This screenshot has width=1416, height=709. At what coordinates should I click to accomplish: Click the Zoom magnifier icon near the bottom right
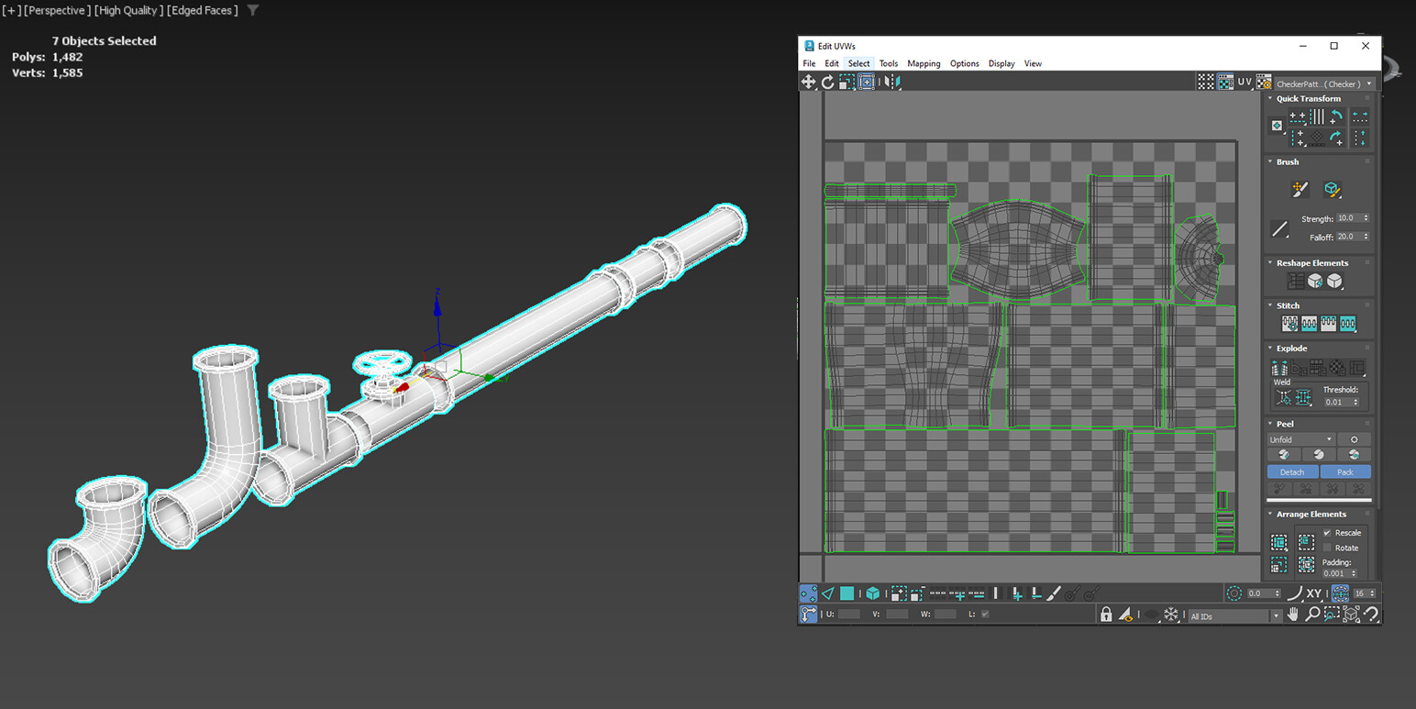(1313, 615)
